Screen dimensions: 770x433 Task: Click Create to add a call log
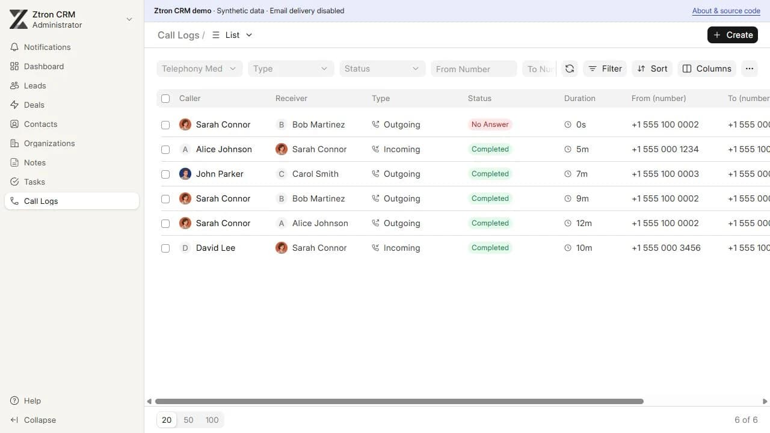coord(733,35)
